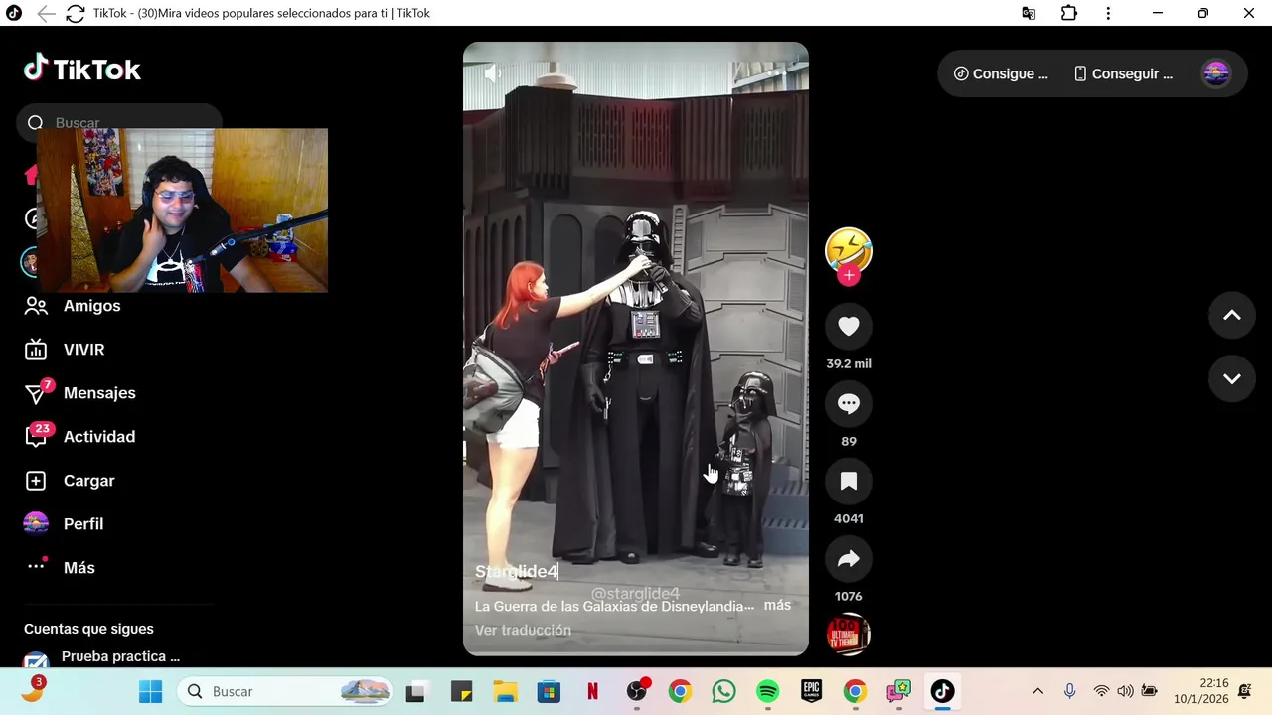1272x715 pixels.
Task: Reload the TikTok page
Action: point(75,13)
